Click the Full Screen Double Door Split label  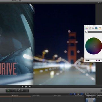(x=91, y=96)
